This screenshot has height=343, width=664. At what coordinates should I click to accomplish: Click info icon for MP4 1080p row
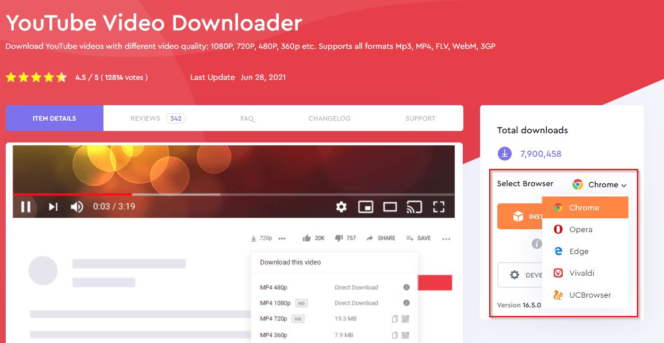tap(406, 303)
